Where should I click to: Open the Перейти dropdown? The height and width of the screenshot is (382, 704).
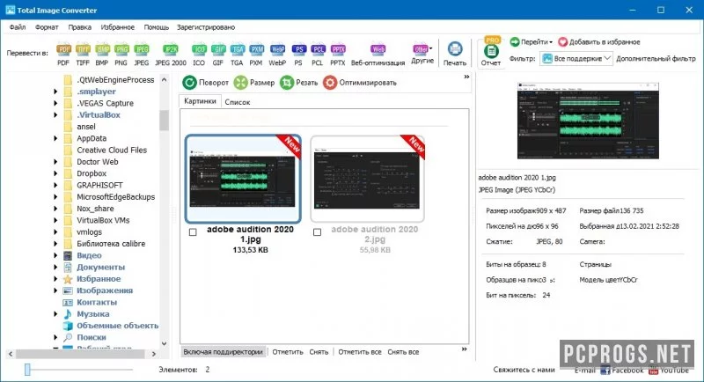pyautogui.click(x=532, y=41)
